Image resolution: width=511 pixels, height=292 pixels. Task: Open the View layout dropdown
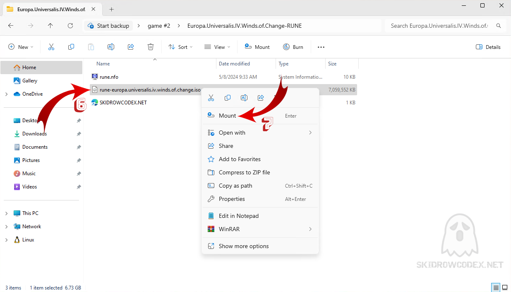217,47
